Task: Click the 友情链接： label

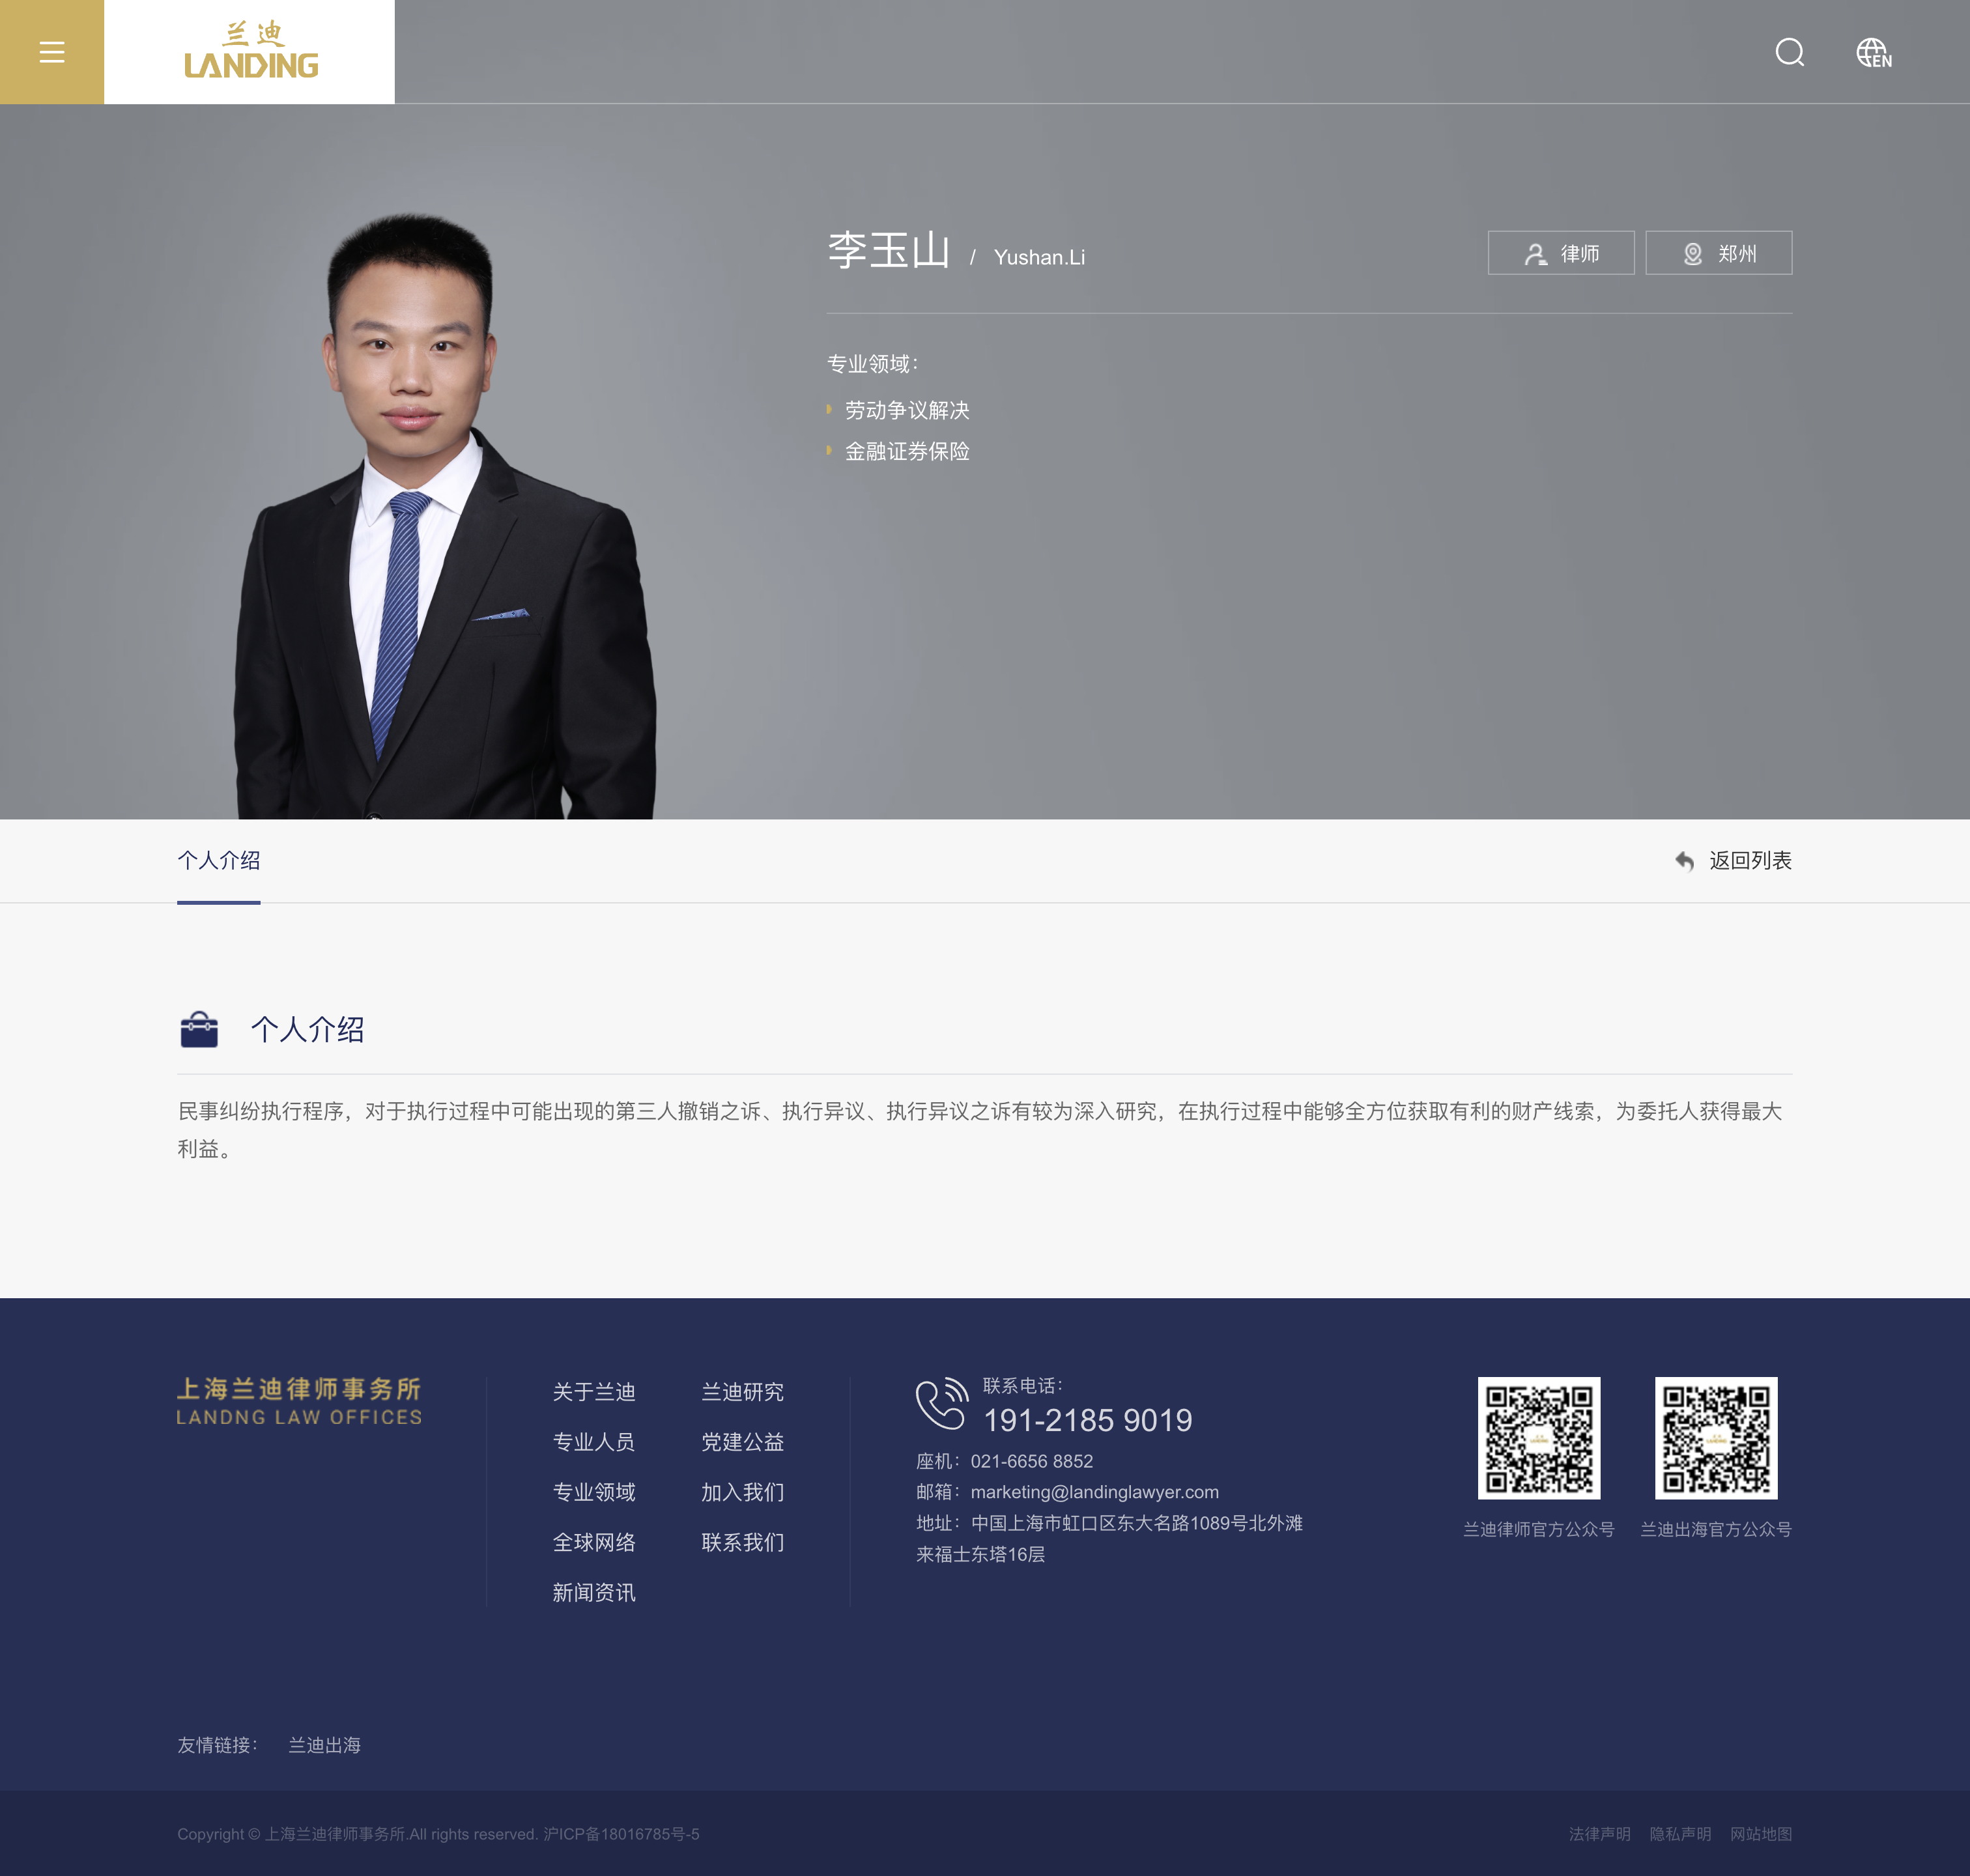Action: pyautogui.click(x=218, y=1745)
